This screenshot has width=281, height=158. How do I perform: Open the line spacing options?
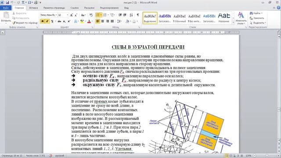119,22
